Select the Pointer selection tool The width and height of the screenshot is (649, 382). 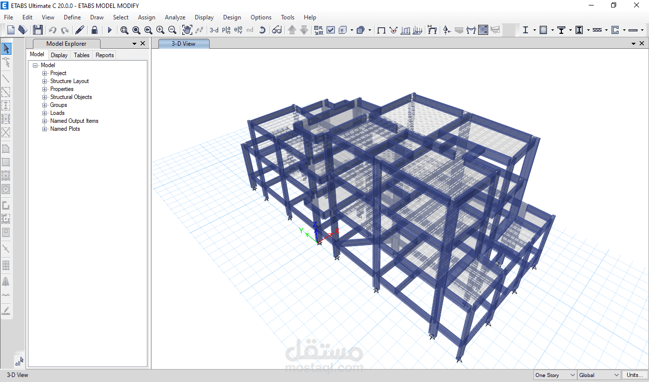[x=6, y=49]
